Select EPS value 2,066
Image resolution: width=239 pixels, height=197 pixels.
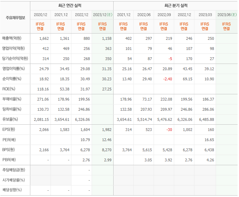[44, 130]
